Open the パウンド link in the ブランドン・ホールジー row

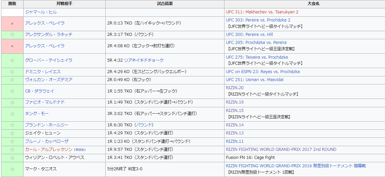(x=144, y=125)
